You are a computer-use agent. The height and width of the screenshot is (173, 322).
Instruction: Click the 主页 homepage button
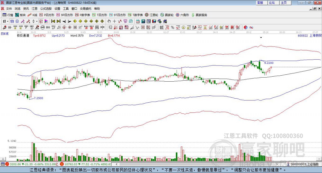click(x=285, y=3)
